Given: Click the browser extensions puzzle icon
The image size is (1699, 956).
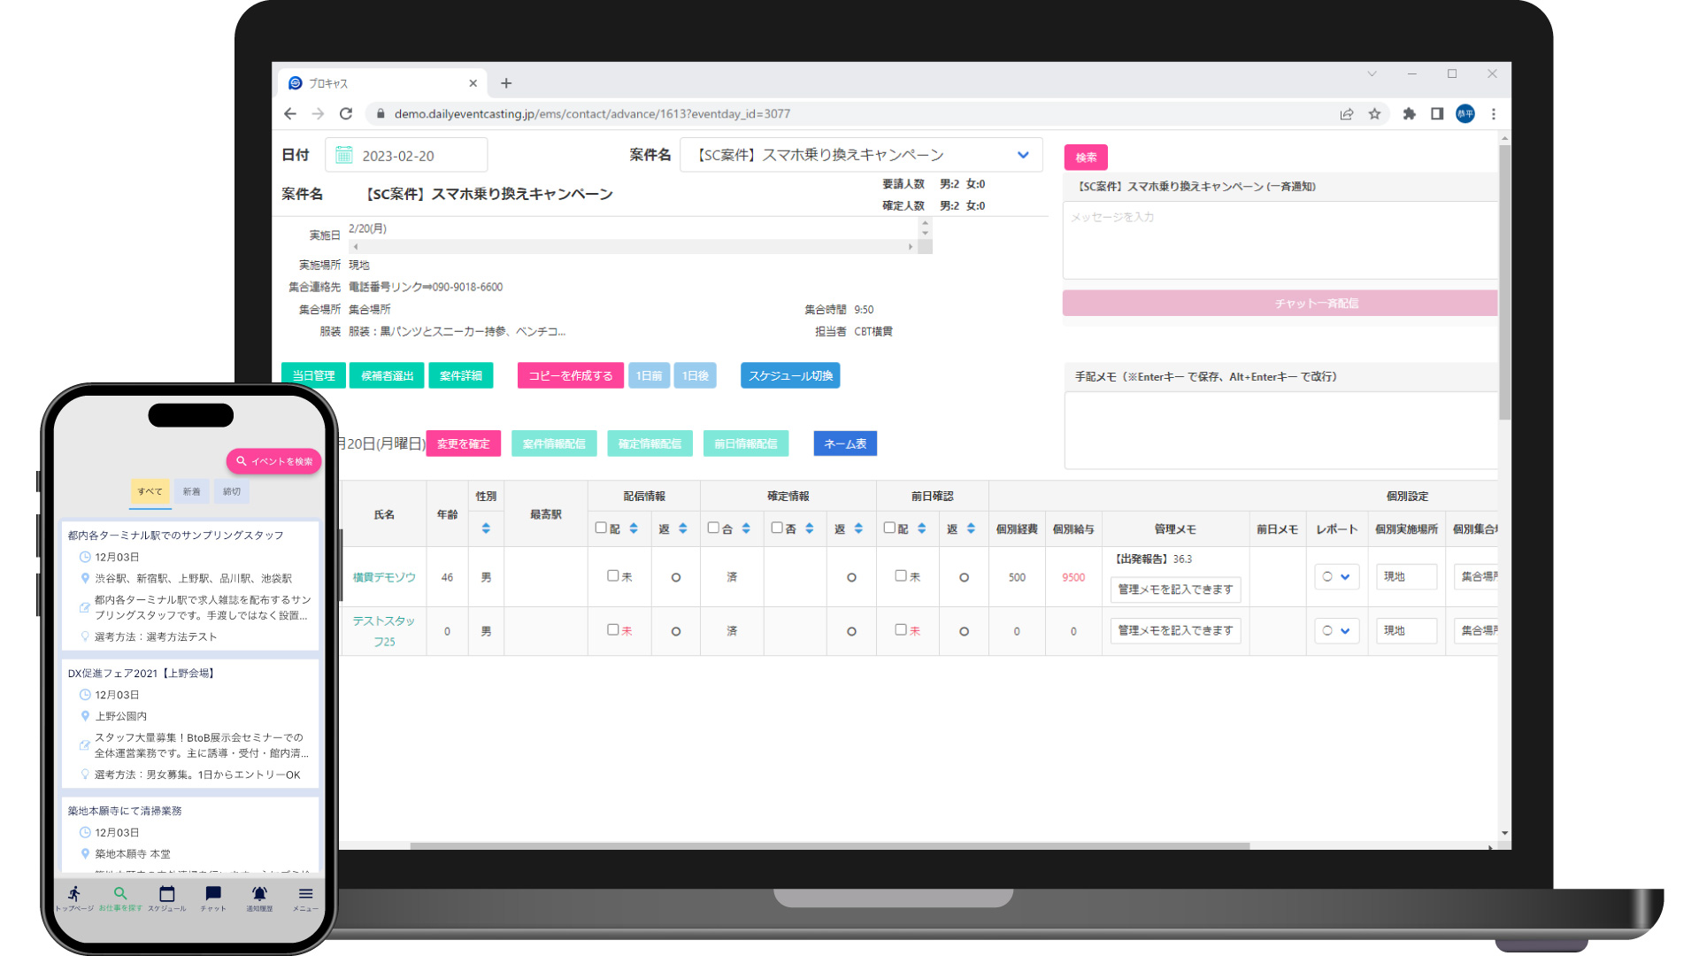Looking at the screenshot, I should (x=1409, y=113).
